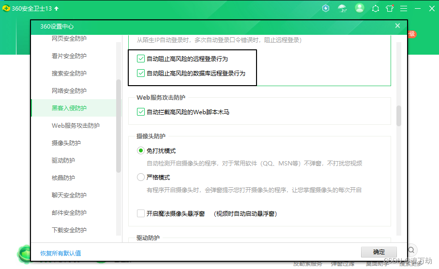Select the 严格模式 radio button
Viewport: 439px width, 269px height.
(140, 177)
